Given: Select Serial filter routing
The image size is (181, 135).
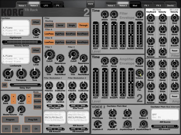Looking at the screenshot, I should 60,25.
